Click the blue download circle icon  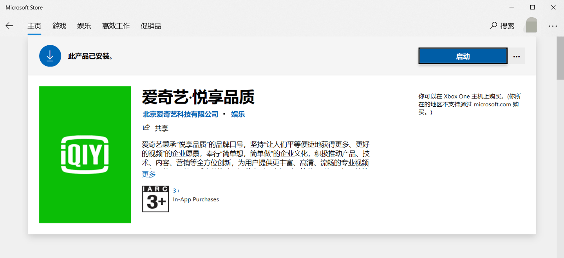[50, 56]
